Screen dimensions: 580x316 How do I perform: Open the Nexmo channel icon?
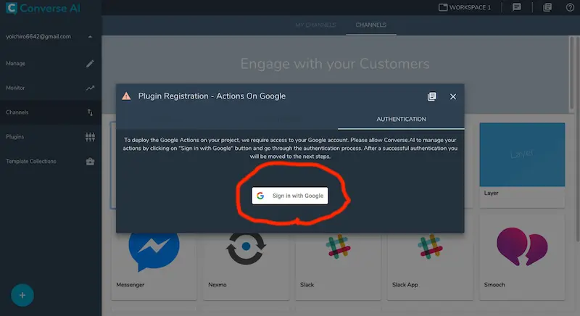pyautogui.click(x=246, y=249)
